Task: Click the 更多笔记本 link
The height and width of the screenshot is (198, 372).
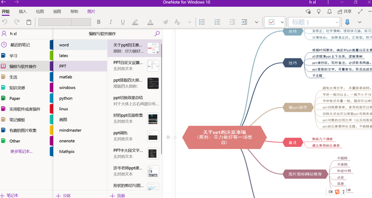Action: pos(21,152)
